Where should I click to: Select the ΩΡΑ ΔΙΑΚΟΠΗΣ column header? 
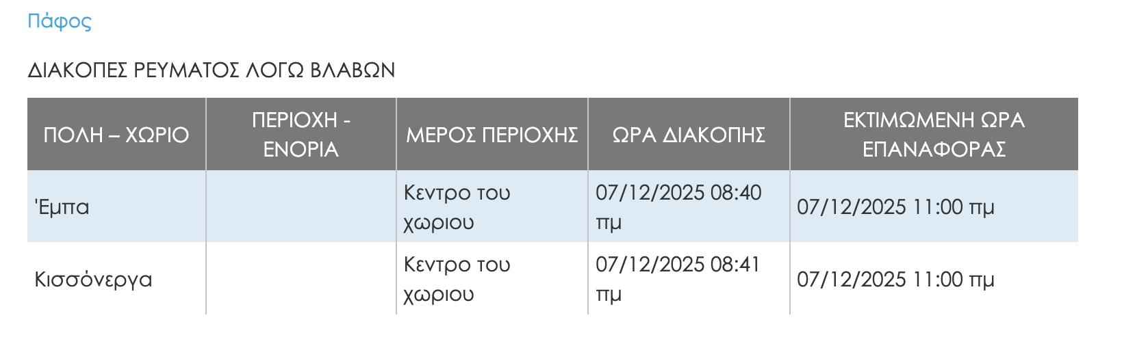(688, 135)
